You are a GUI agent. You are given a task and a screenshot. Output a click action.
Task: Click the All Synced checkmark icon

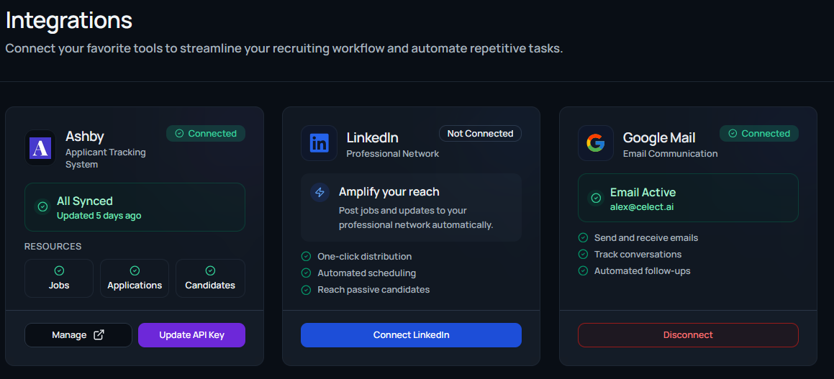pyautogui.click(x=42, y=207)
